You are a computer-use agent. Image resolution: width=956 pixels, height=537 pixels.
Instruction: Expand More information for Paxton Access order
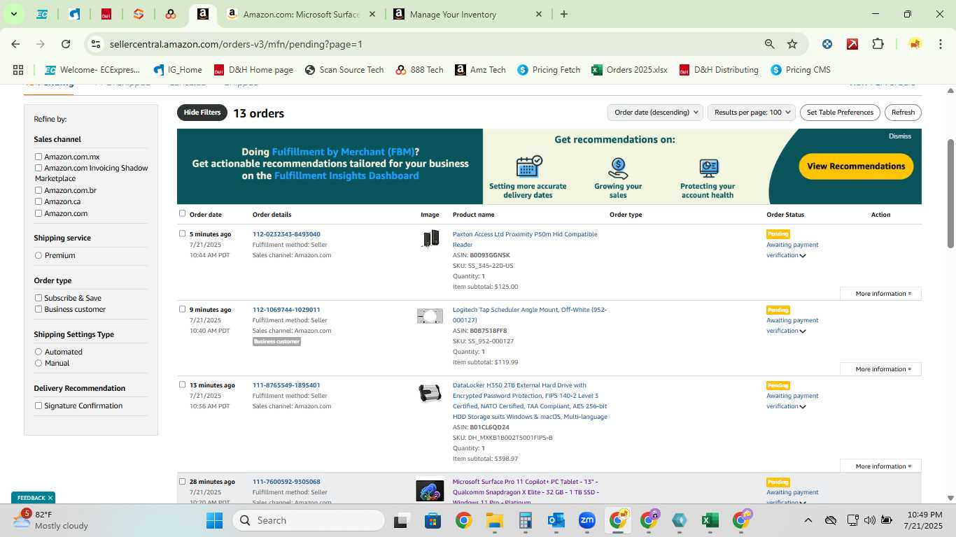(x=880, y=294)
